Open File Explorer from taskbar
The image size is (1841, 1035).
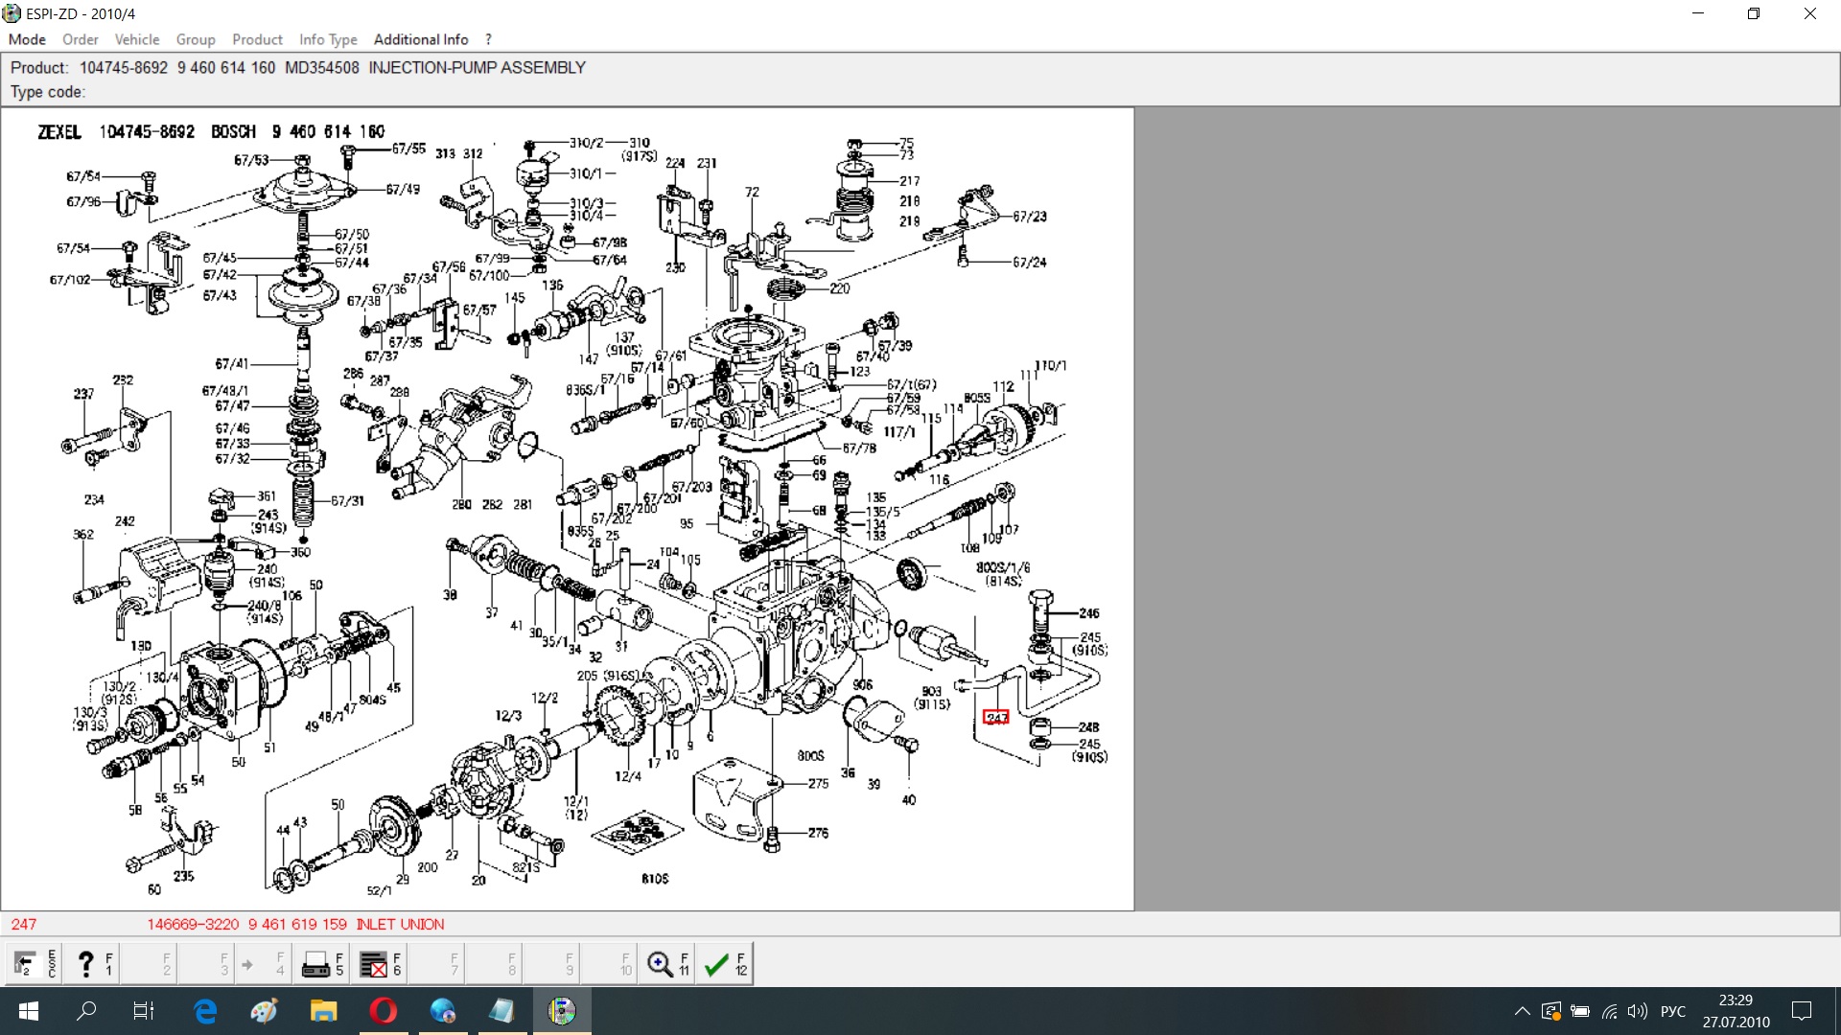point(323,1011)
